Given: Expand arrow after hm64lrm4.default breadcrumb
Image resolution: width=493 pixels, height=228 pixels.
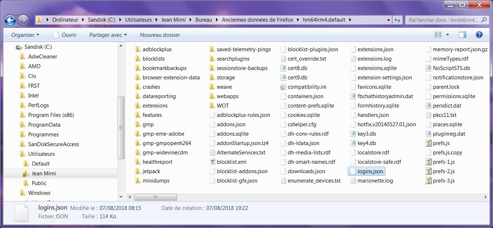Looking at the screenshot, I should click(x=350, y=20).
